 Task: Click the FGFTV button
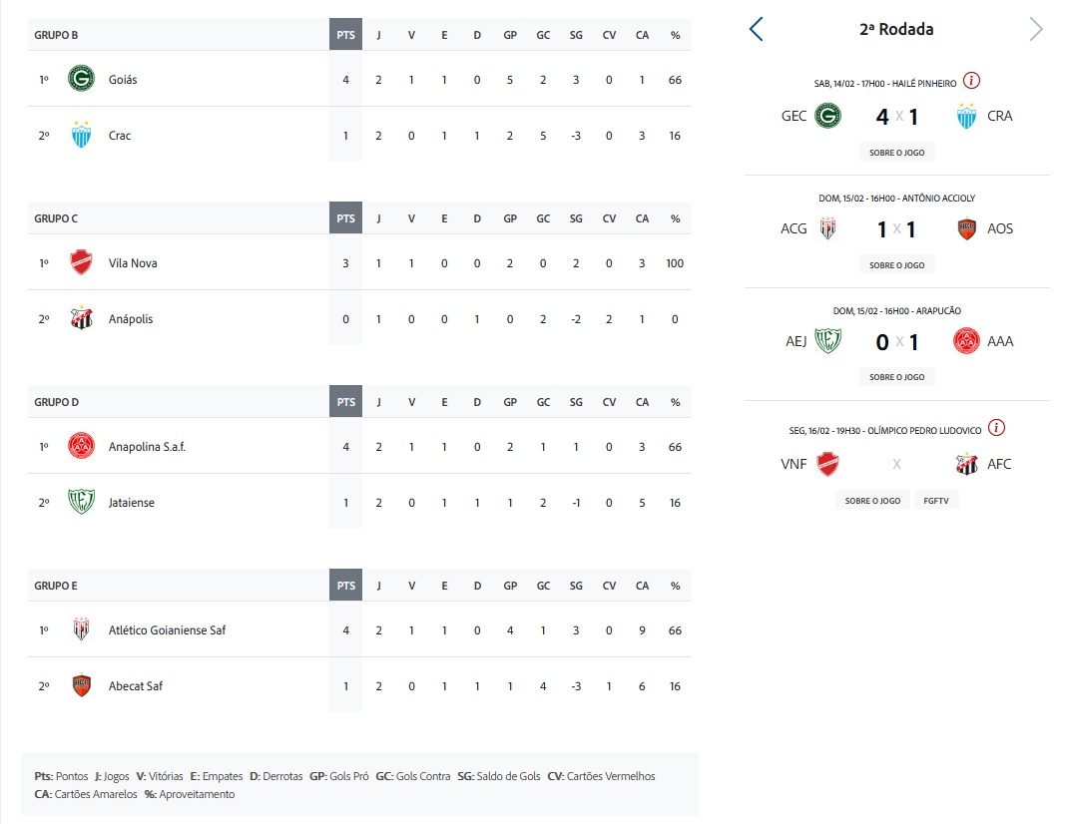tap(936, 501)
